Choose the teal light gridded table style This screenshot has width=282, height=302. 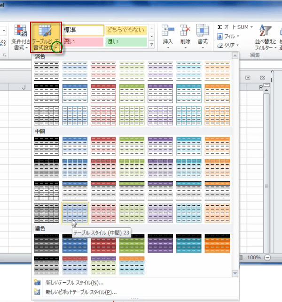[189, 116]
